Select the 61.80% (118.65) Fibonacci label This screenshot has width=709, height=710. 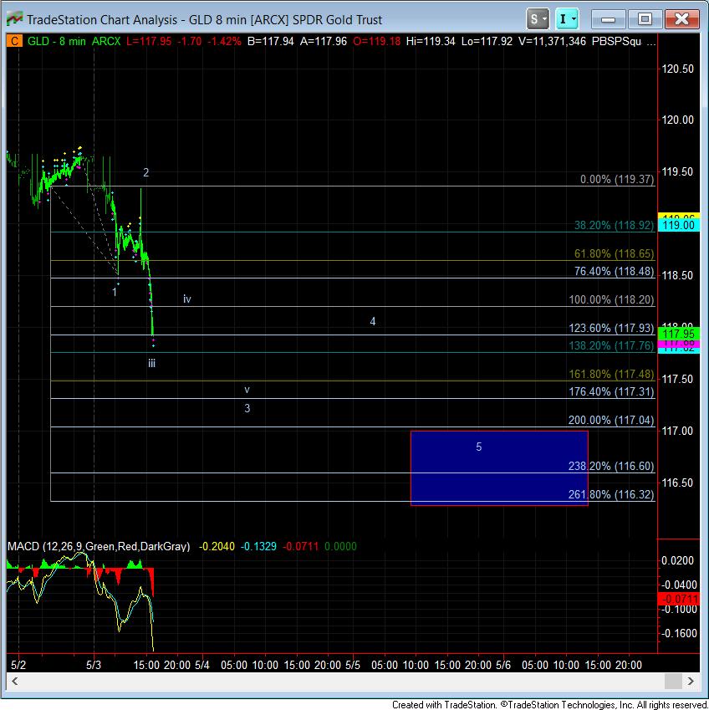[614, 254]
